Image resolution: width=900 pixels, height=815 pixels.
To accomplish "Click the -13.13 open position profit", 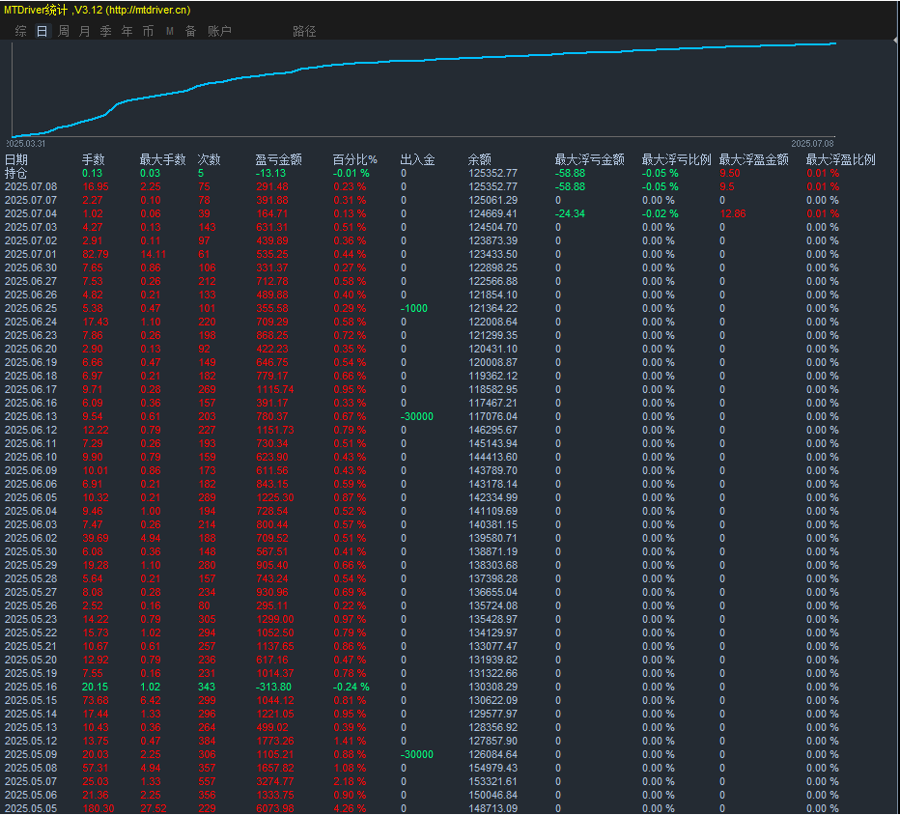I will click(270, 173).
